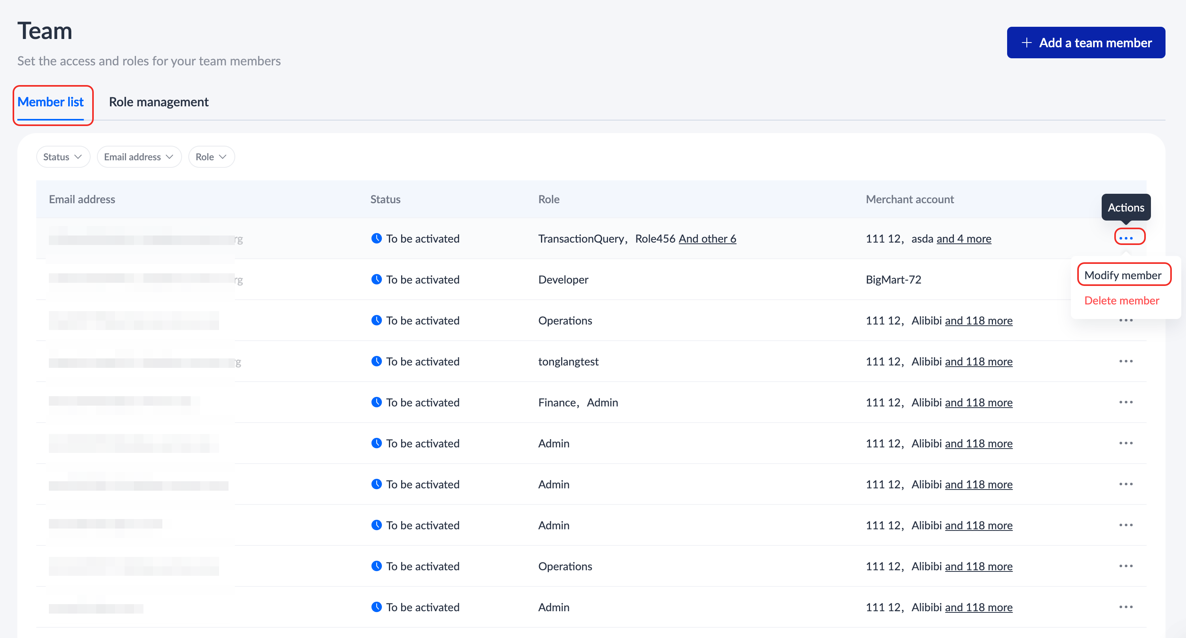1186x638 pixels.
Task: Click actions ellipsis in last Admin row
Action: click(1126, 607)
